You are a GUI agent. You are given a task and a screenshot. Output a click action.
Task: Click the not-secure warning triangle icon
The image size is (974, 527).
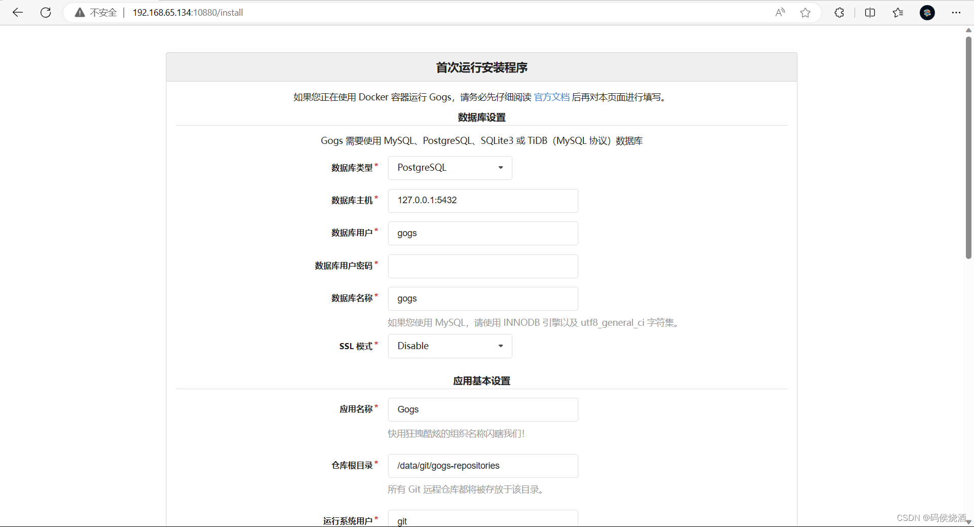(x=80, y=13)
